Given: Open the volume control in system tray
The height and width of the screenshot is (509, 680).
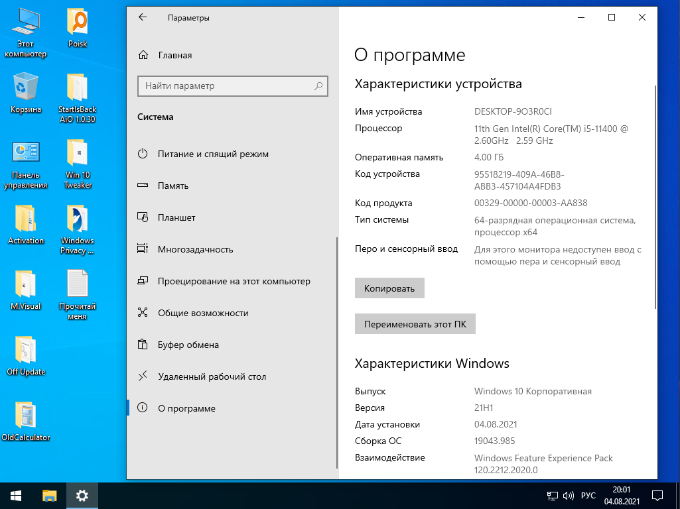Looking at the screenshot, I should point(569,496).
